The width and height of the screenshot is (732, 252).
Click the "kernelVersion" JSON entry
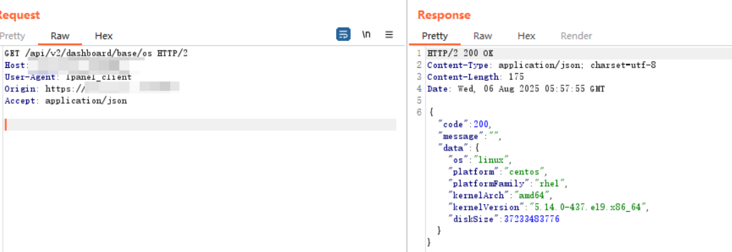click(548, 207)
